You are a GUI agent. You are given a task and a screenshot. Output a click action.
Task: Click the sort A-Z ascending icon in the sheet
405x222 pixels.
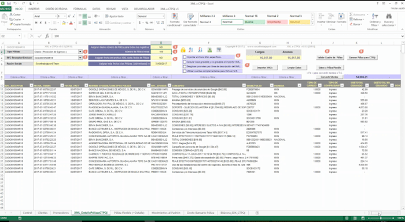click(x=190, y=50)
